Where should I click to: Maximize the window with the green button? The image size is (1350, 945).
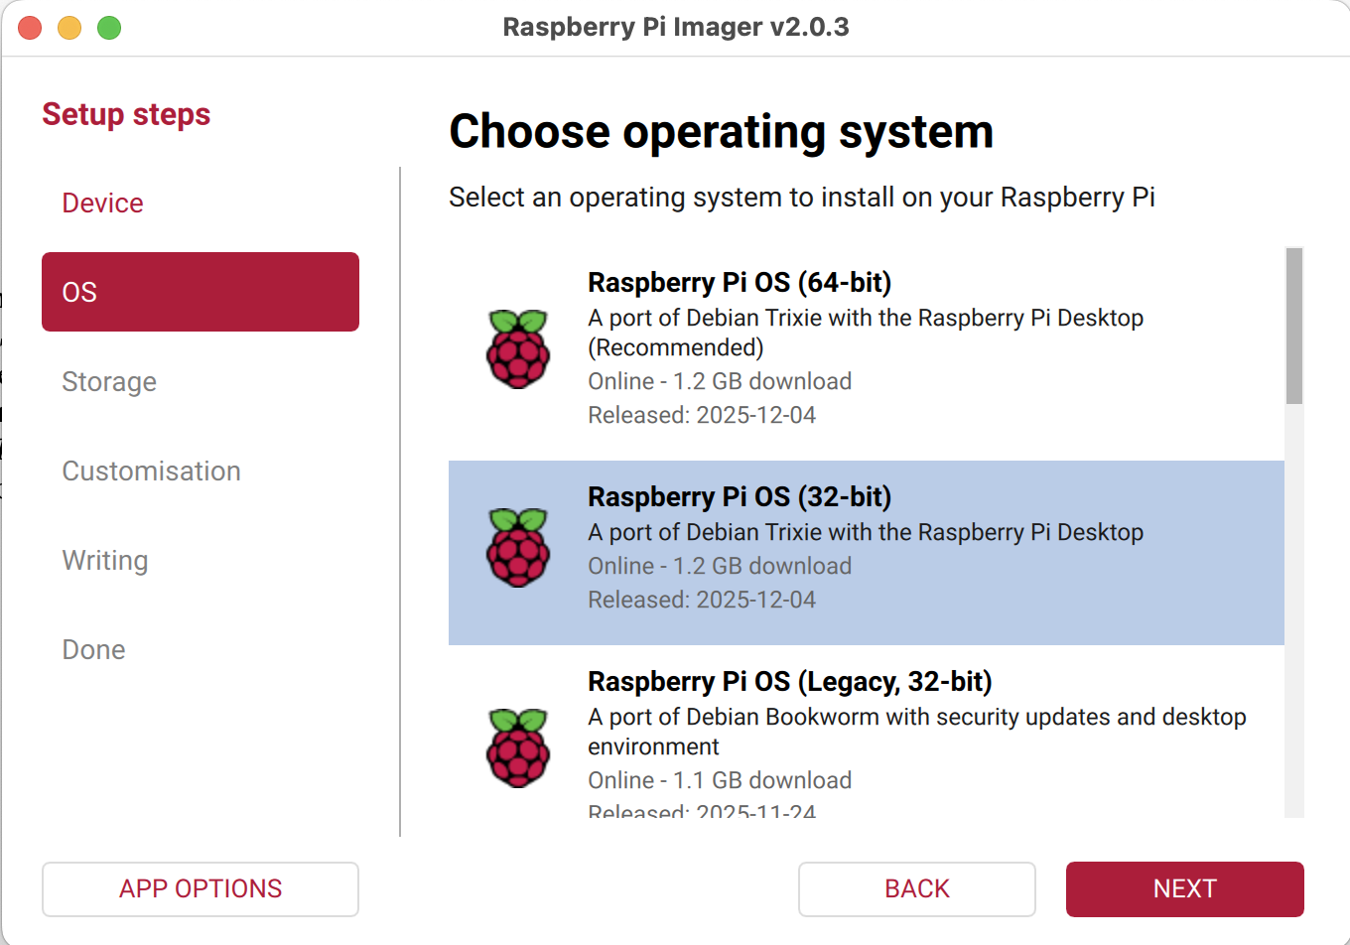(109, 28)
